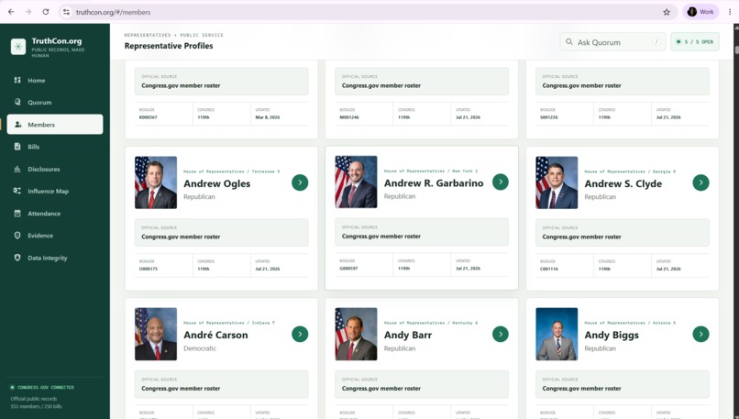
Task: Click the Attendance calendar icon
Action: pyautogui.click(x=17, y=213)
